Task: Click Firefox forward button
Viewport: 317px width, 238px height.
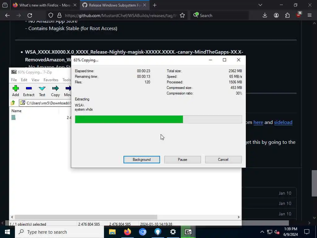Action: click(19, 15)
